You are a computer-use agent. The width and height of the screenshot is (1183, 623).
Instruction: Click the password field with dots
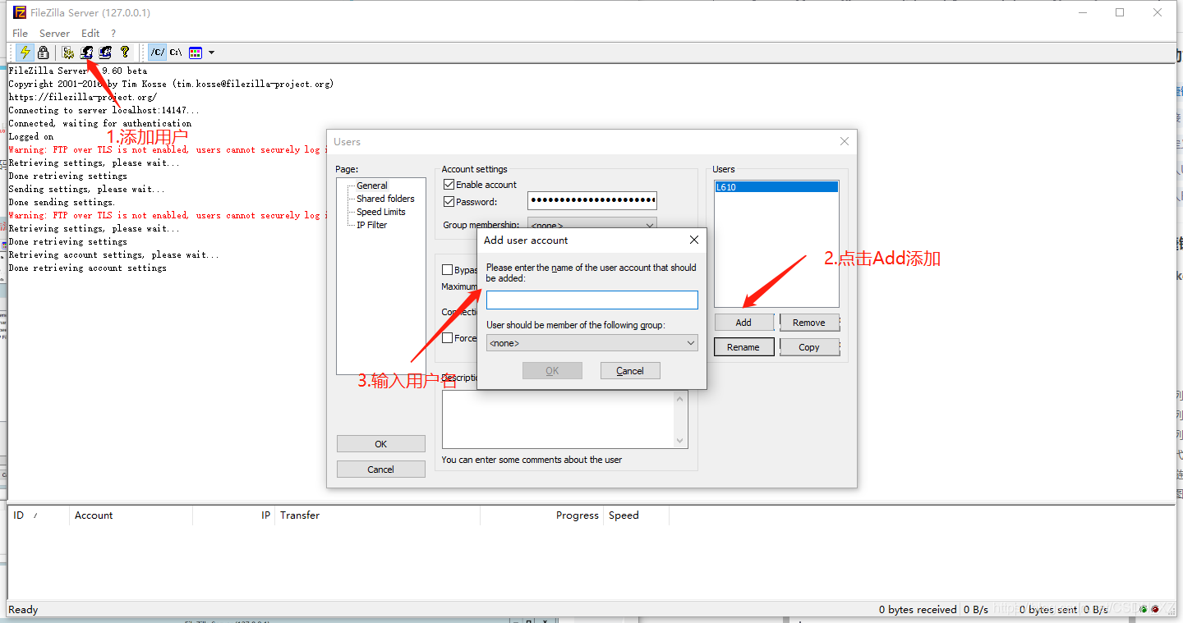point(592,200)
